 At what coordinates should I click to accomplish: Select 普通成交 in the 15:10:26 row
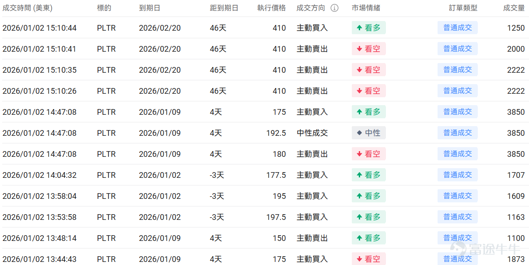pos(458,91)
